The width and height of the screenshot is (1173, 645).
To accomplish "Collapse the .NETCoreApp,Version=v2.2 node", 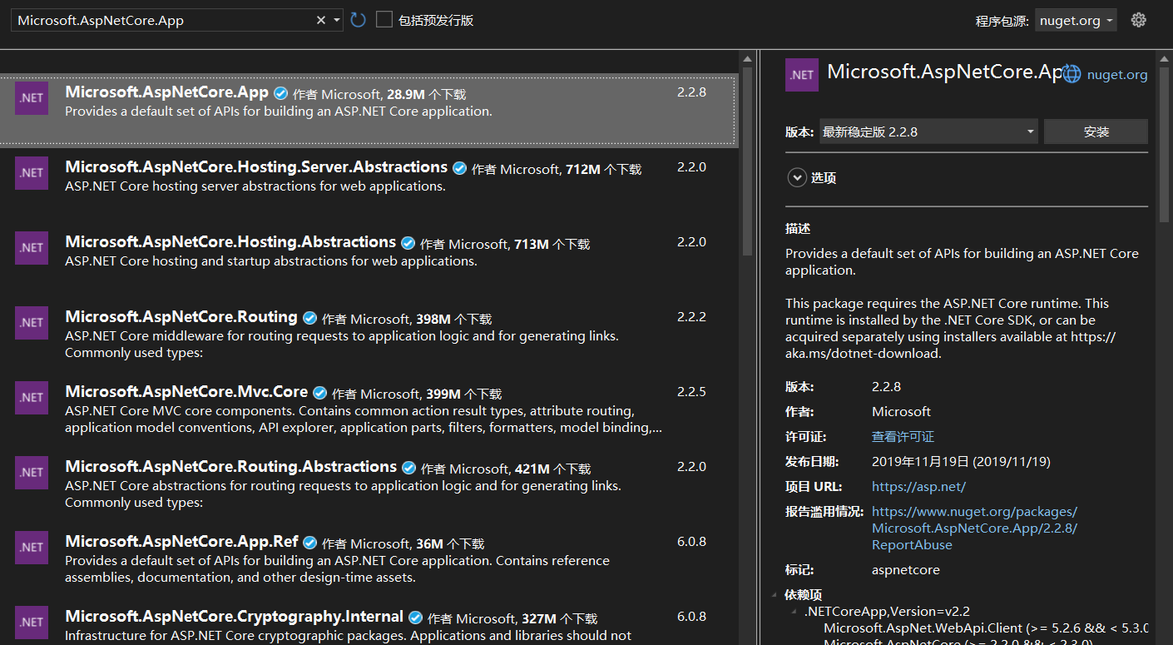I will [794, 612].
